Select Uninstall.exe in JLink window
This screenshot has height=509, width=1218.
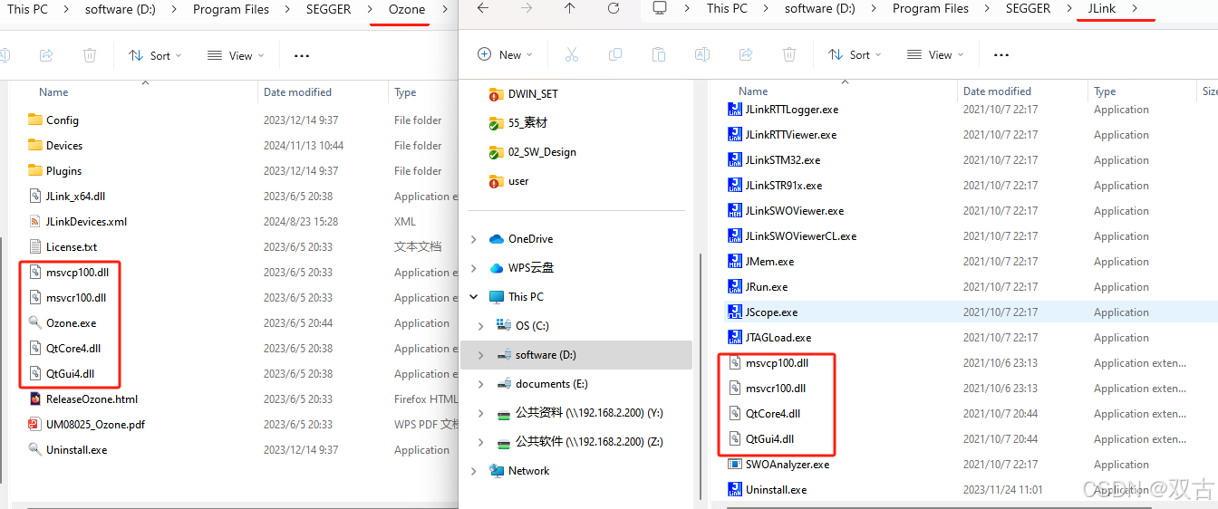pos(776,489)
